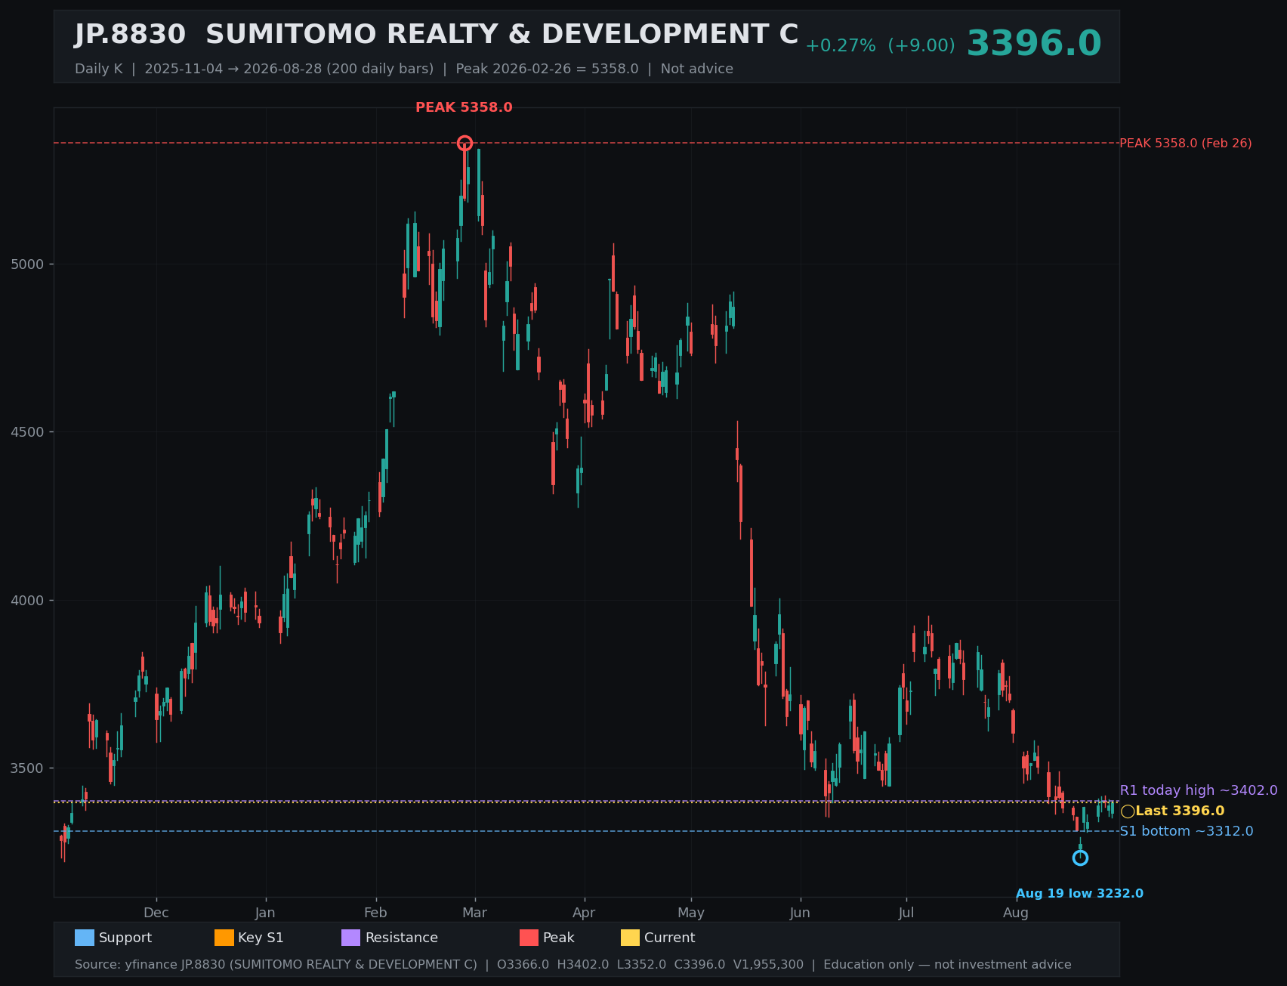Click the 'S1 bottom ~3312.0' label
The width and height of the screenshot is (1287, 986).
[x=1187, y=831]
